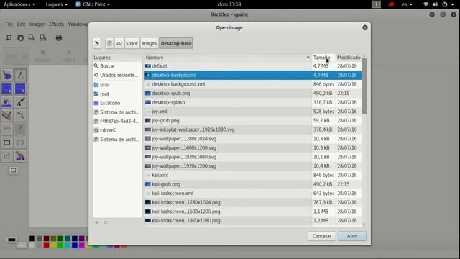This screenshot has width=460, height=259.
Task: Click the Abrir button
Action: 352,236
